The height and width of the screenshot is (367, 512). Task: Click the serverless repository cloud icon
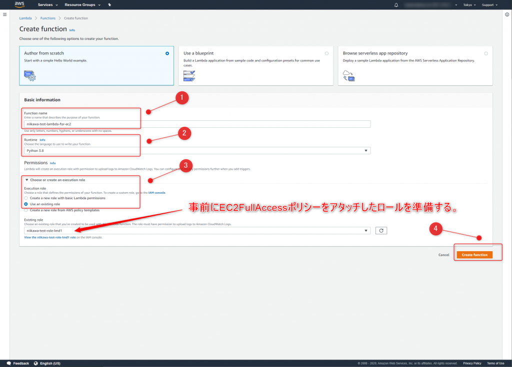click(x=348, y=76)
